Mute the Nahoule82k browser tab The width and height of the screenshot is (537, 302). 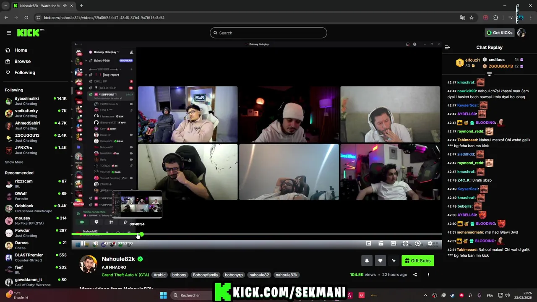pos(65,5)
